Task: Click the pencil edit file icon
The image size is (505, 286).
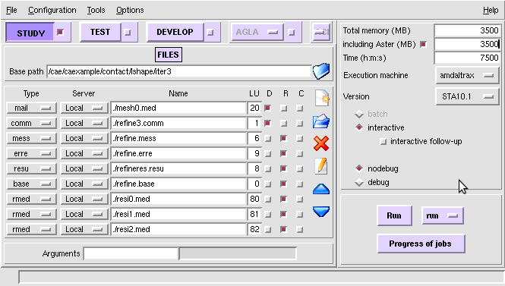Action: pyautogui.click(x=321, y=166)
